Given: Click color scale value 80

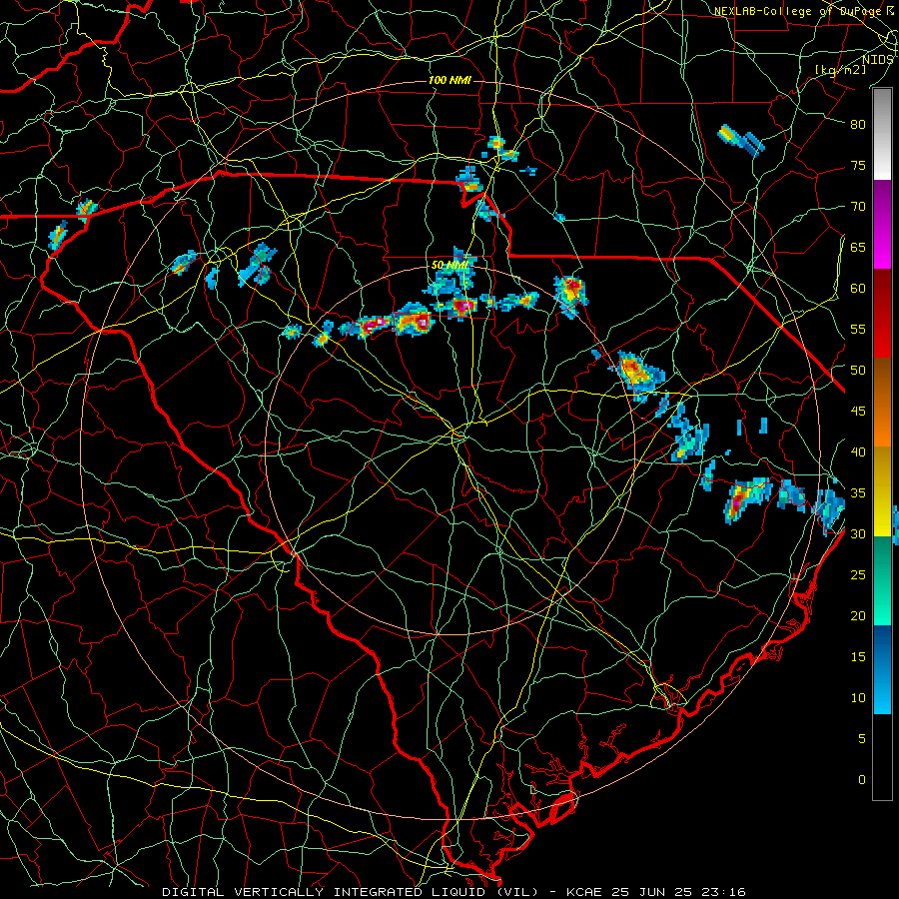Looking at the screenshot, I should click(858, 125).
